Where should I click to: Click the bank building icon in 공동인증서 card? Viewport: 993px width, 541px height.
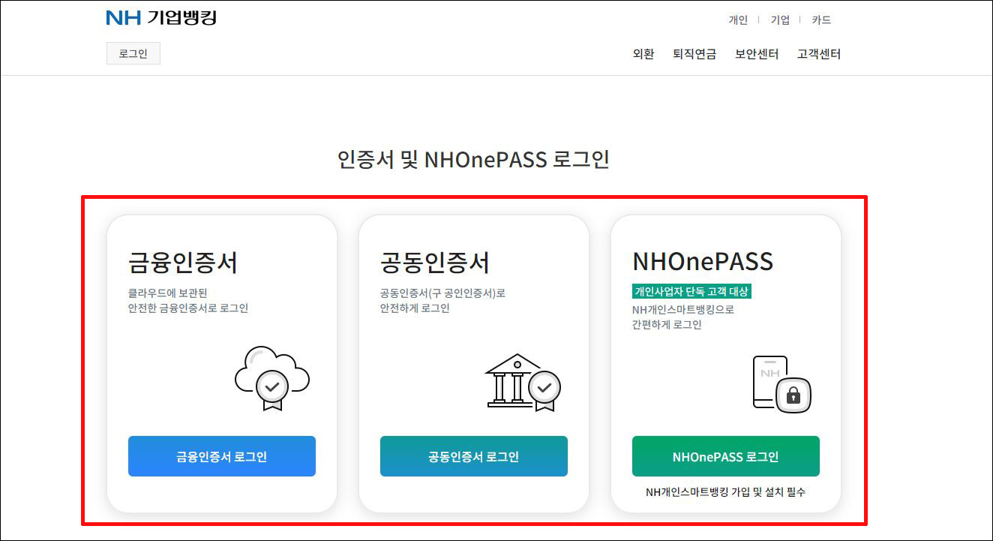coord(523,382)
